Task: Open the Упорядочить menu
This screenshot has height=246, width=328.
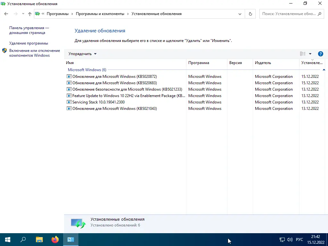Action: coord(82,54)
